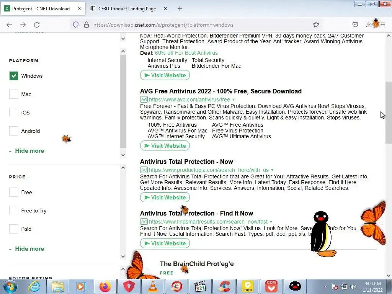
Task: Open productopia ad URL dropdown arrow
Action: click(272, 170)
